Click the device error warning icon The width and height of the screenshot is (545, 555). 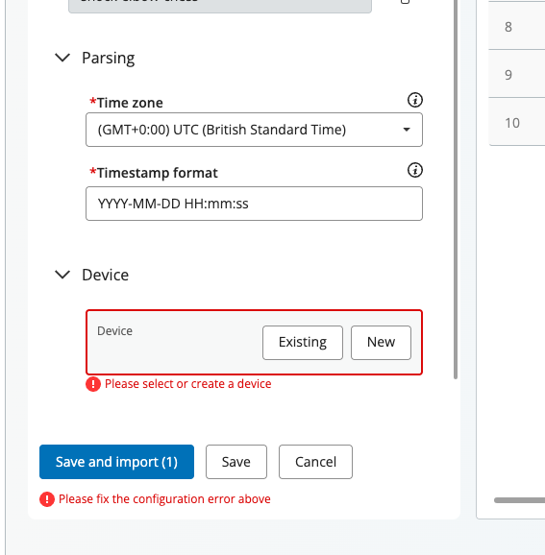[93, 384]
